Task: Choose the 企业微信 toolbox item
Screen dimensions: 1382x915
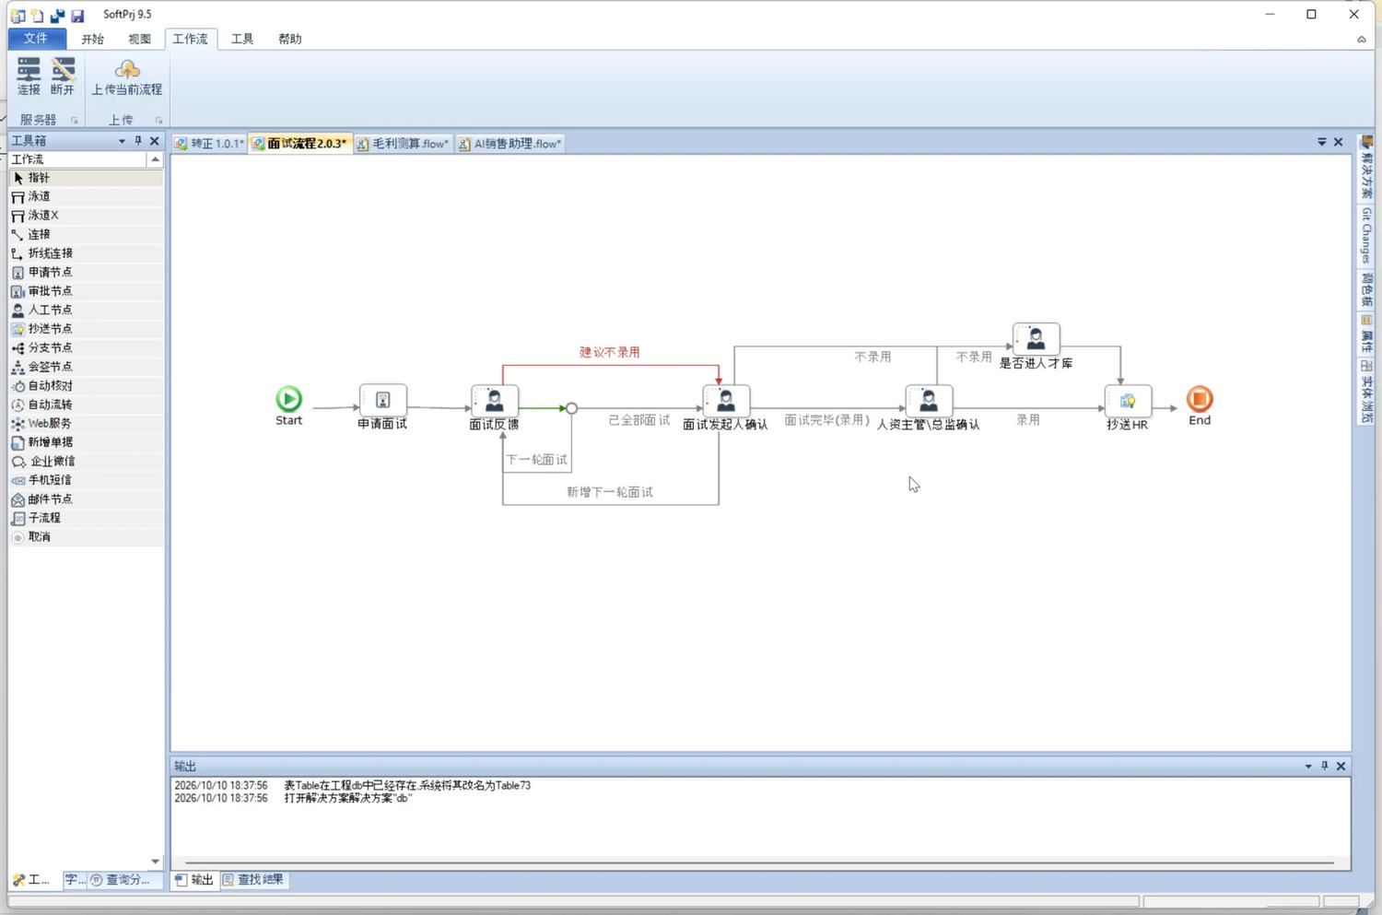Action: pyautogui.click(x=86, y=461)
